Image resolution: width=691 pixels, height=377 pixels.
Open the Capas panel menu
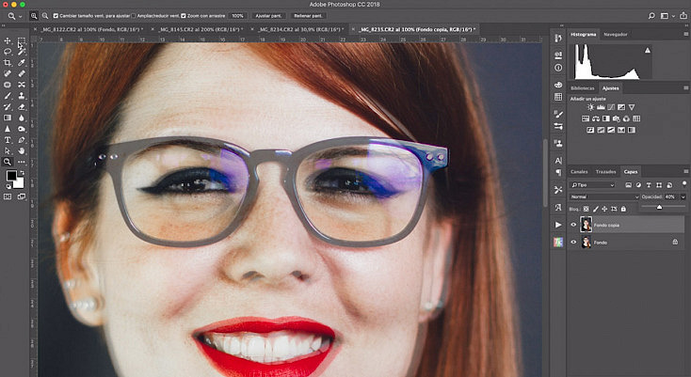tap(685, 171)
